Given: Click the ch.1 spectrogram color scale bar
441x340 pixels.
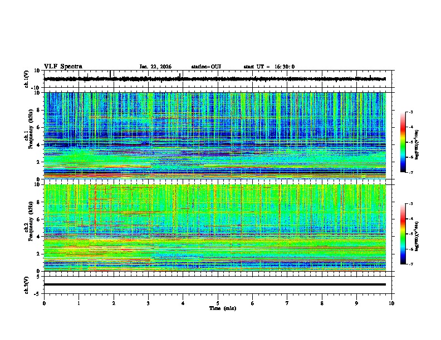Looking at the screenshot, I should pos(403,142).
